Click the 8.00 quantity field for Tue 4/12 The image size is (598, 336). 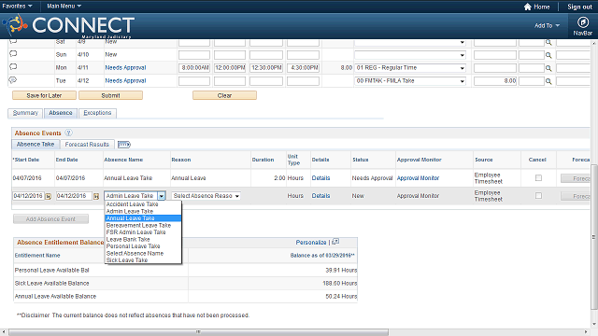[495, 81]
